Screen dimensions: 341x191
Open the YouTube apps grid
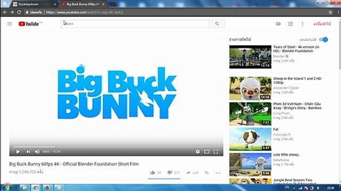point(290,24)
